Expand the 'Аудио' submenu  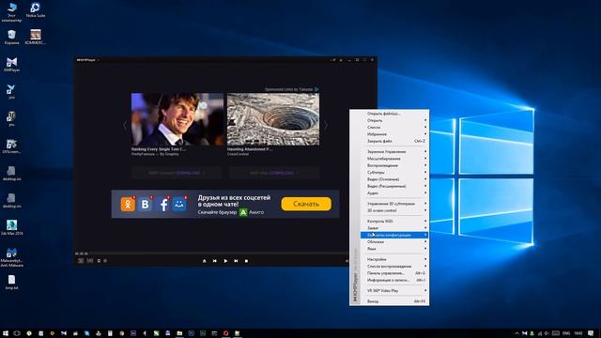click(394, 193)
